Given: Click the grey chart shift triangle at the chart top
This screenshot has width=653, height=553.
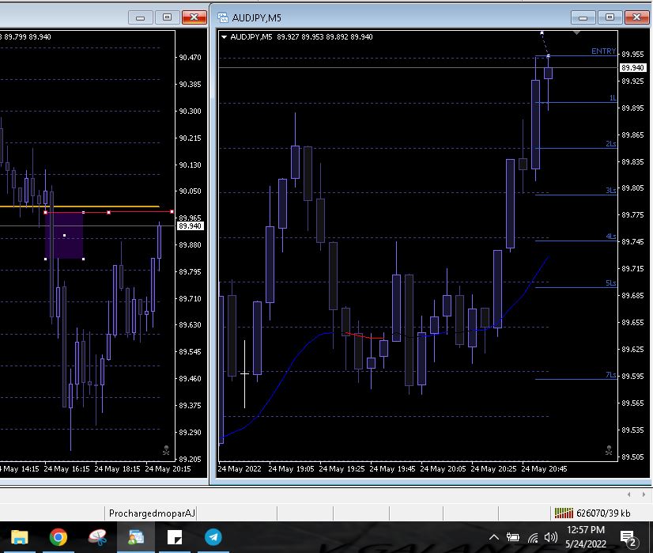Looking at the screenshot, I should pos(576,33).
